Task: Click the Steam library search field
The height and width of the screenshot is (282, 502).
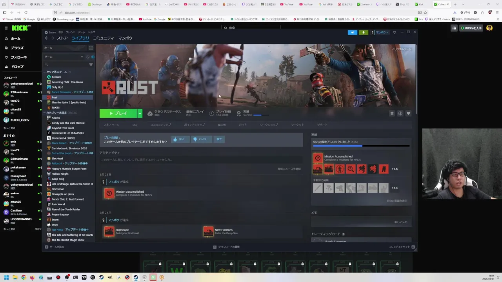Action: [66, 64]
